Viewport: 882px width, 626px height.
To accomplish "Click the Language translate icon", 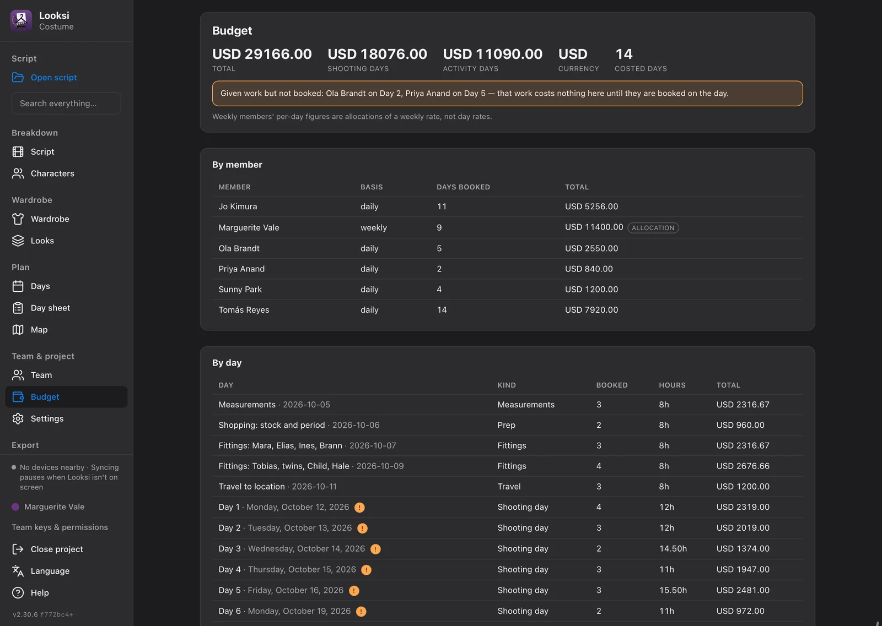I will pos(18,571).
